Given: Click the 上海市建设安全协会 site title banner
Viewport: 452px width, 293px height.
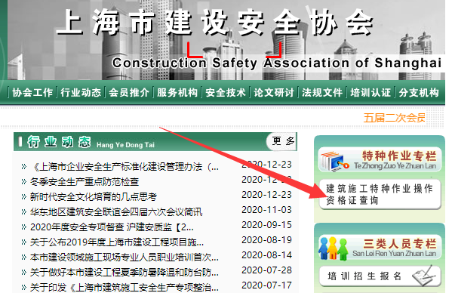Looking at the screenshot, I should click(x=215, y=23).
